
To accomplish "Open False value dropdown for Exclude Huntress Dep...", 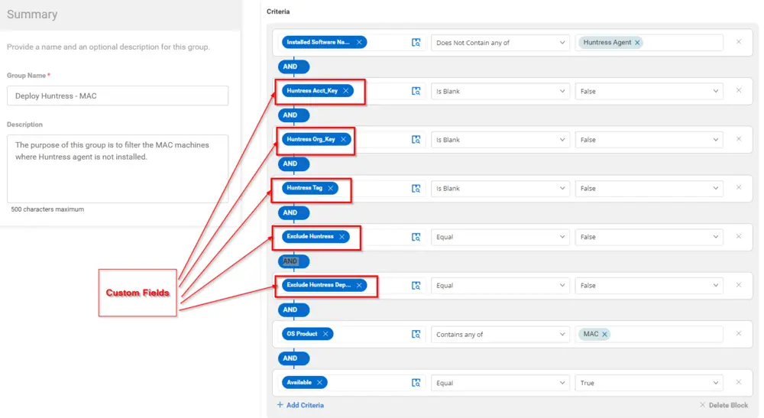I will (649, 286).
